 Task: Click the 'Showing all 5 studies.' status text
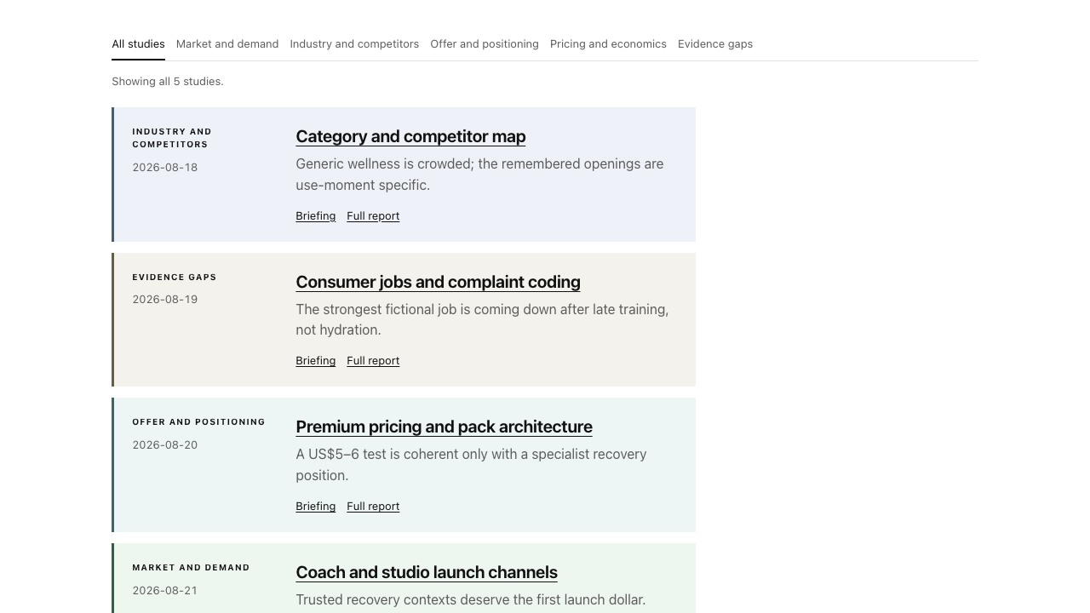tap(168, 82)
